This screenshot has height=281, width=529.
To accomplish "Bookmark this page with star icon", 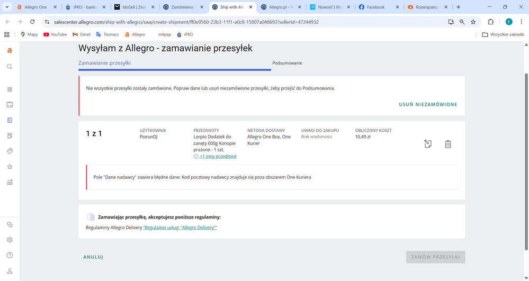I will point(473,22).
